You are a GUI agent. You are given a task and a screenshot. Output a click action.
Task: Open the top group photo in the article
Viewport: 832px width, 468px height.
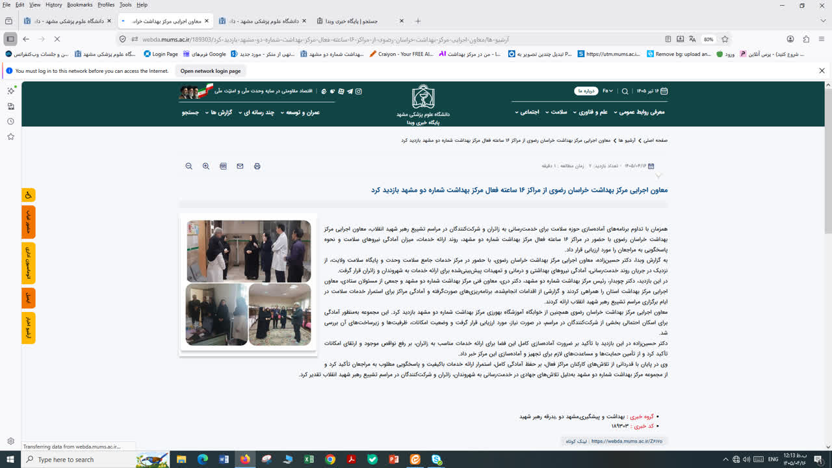pyautogui.click(x=249, y=251)
